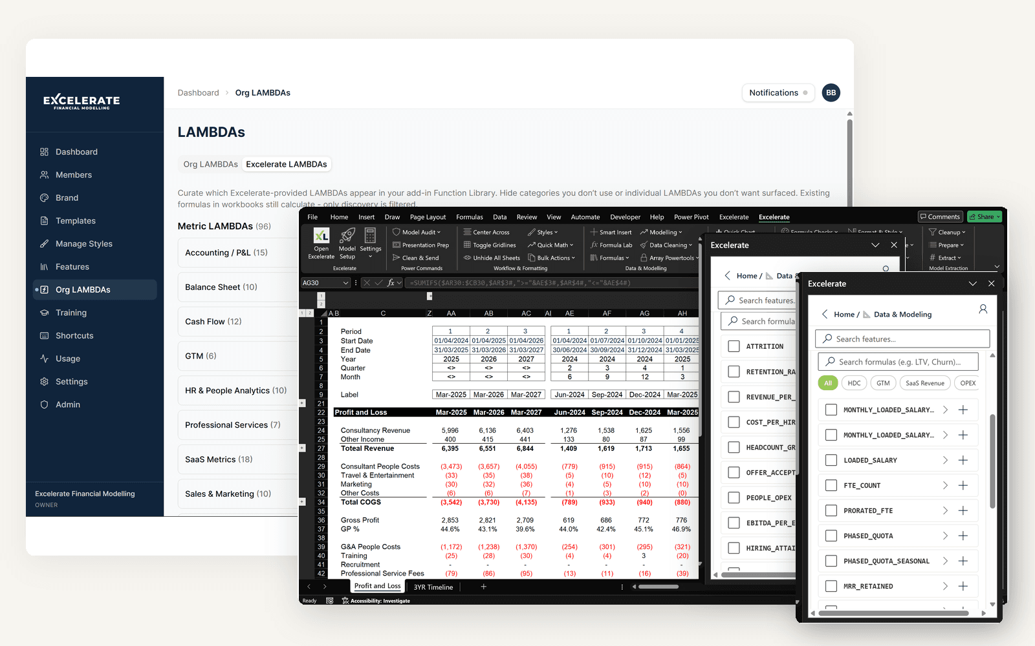Click Unhide All Sheets eye icon
Image resolution: width=1035 pixels, height=646 pixels.
[467, 258]
